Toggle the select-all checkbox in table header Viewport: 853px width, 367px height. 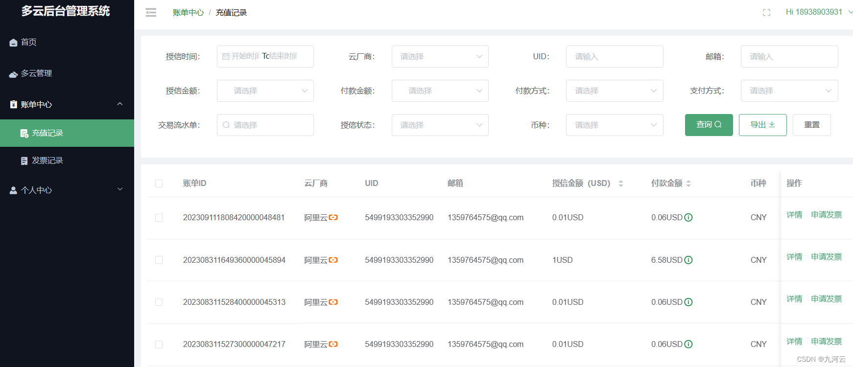[x=159, y=183]
